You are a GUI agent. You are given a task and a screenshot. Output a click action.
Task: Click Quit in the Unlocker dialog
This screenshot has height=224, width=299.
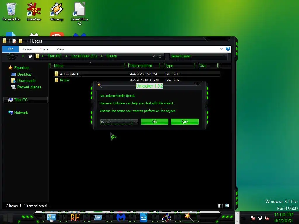tap(185, 122)
